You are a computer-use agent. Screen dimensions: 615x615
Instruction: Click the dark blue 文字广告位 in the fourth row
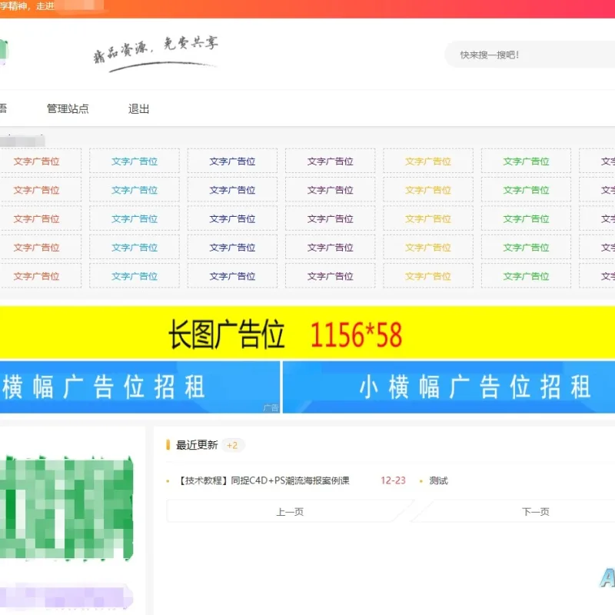[232, 248]
